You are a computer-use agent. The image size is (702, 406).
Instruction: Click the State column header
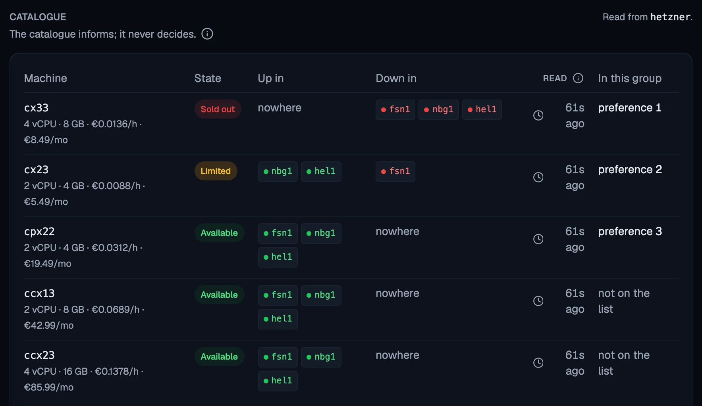208,78
